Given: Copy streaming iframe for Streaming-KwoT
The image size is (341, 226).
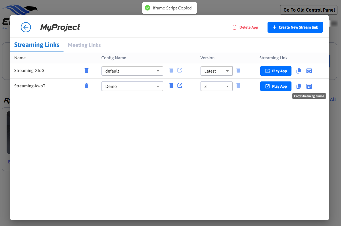Looking at the screenshot, I should pos(309,87).
